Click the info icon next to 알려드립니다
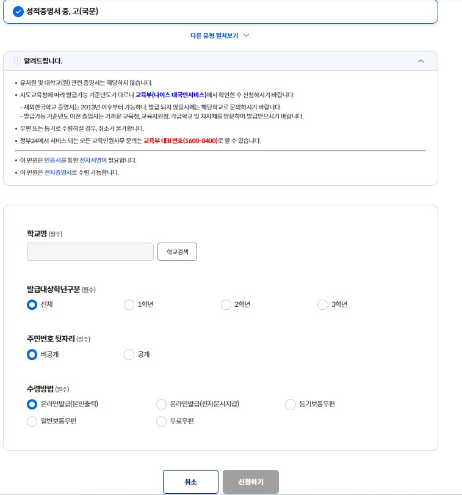Viewport: 462px width, 495px height. coord(17,61)
